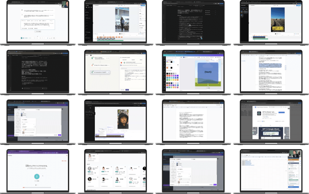Open the three-dot menu on the ChatGPT step
This screenshot has height=194, width=309.
(108, 72)
